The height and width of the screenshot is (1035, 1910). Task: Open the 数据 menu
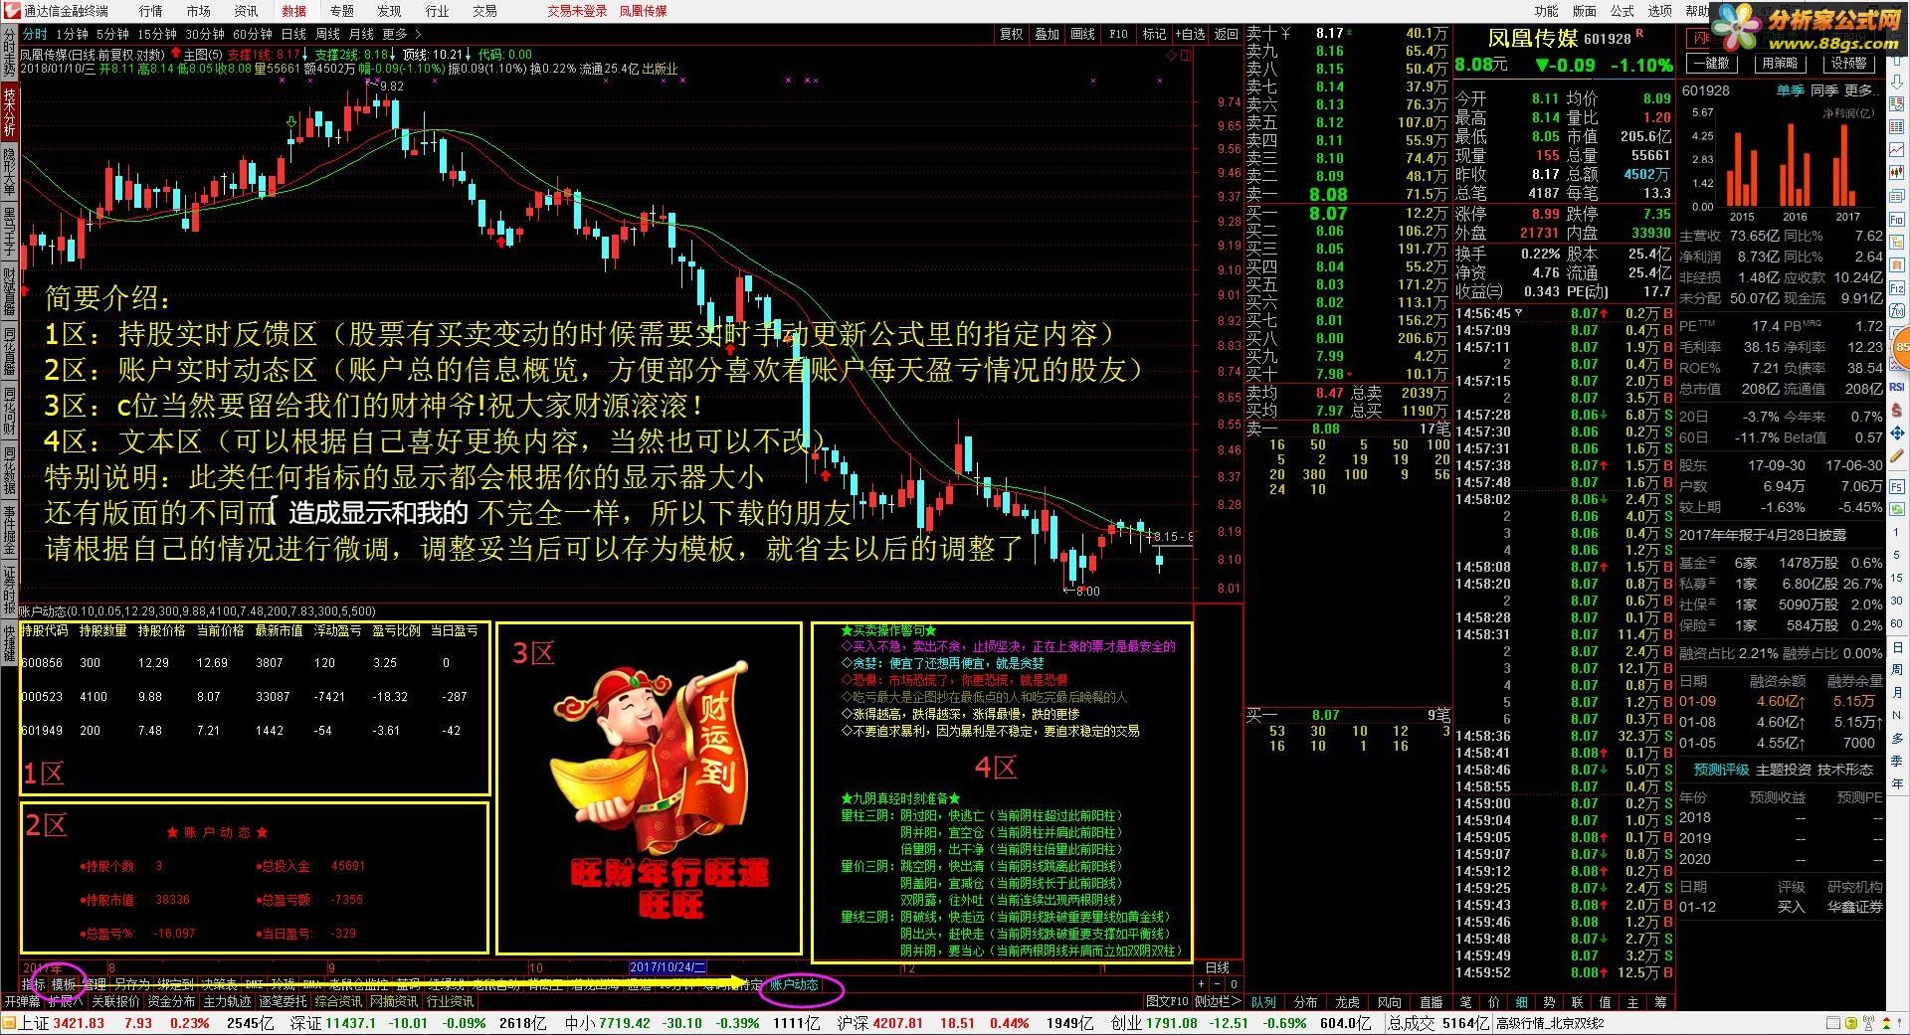click(293, 11)
